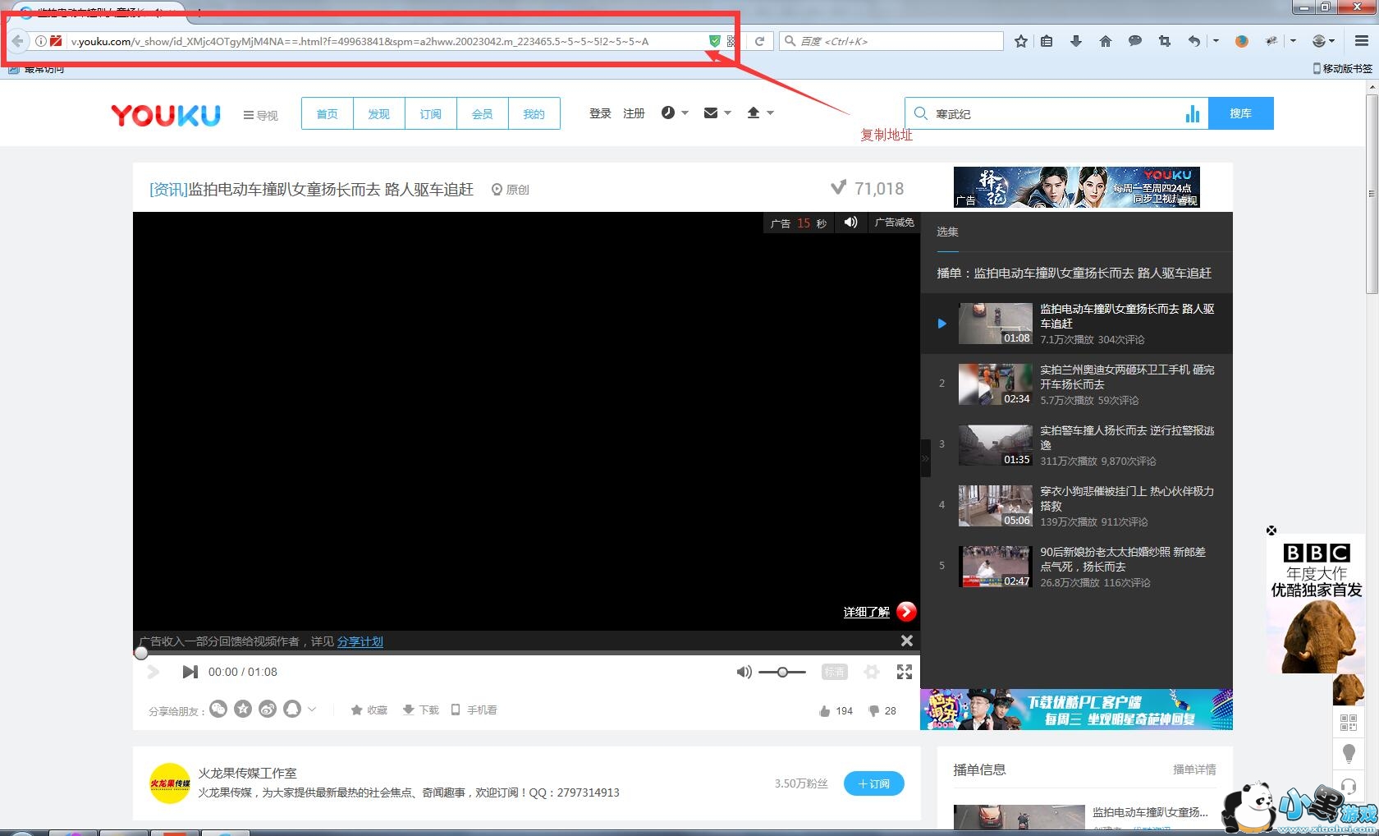Select the screenshot crop toolbar icon
The image size is (1379, 836).
[1164, 41]
